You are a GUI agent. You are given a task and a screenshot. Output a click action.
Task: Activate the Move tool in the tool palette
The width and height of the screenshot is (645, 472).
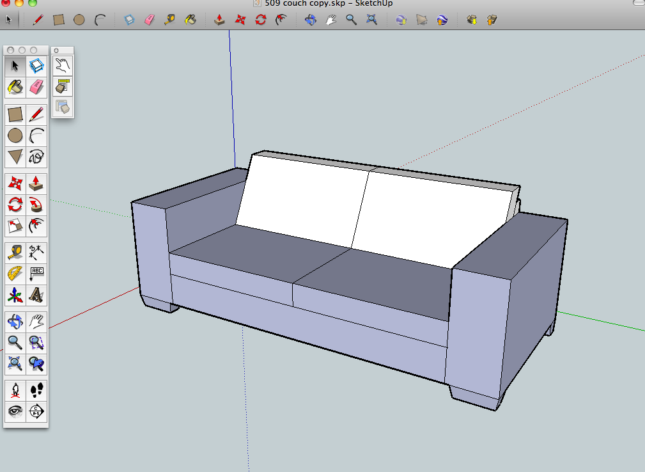(15, 184)
